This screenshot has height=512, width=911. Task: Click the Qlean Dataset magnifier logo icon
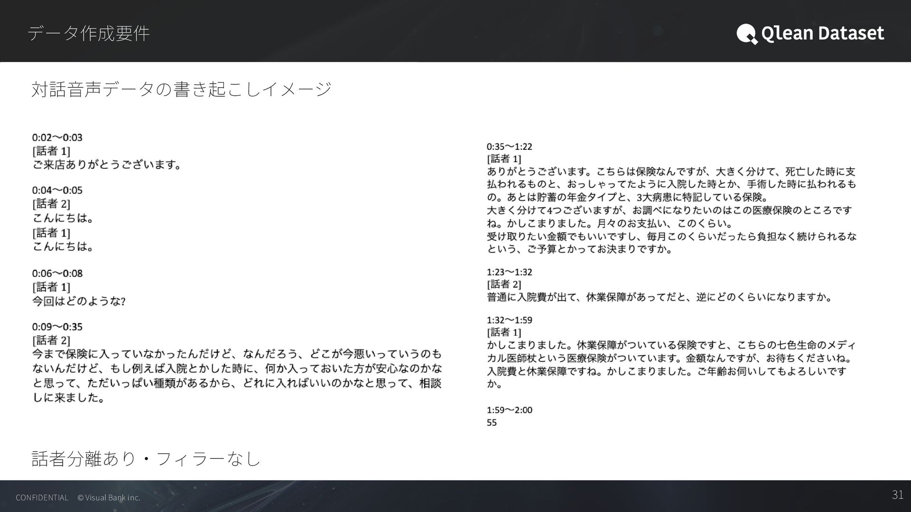click(747, 34)
